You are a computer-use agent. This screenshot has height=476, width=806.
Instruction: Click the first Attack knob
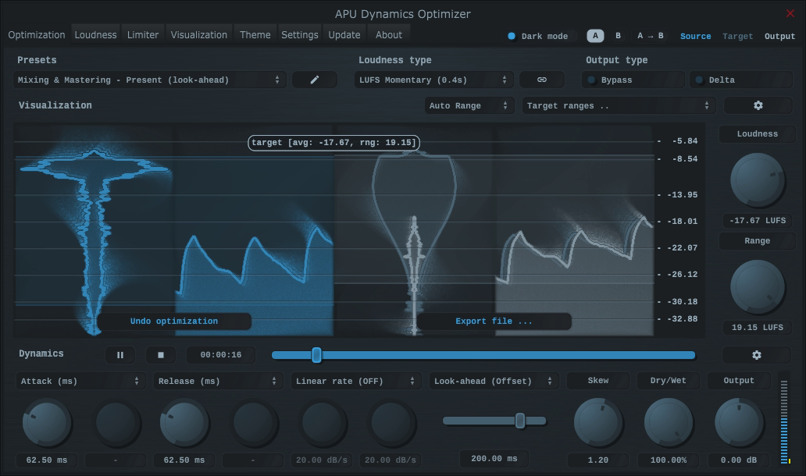click(46, 423)
